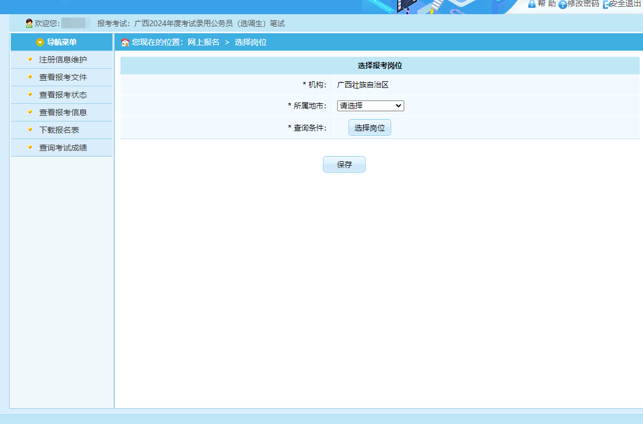Click the home icon in the breadcrumb bar
The width and height of the screenshot is (643, 424).
[125, 43]
